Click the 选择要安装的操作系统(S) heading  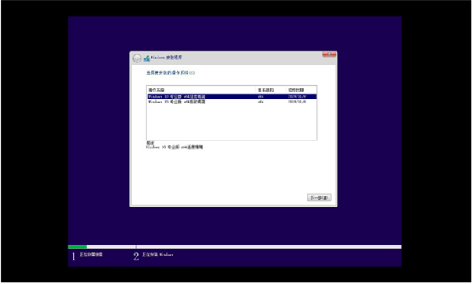170,73
